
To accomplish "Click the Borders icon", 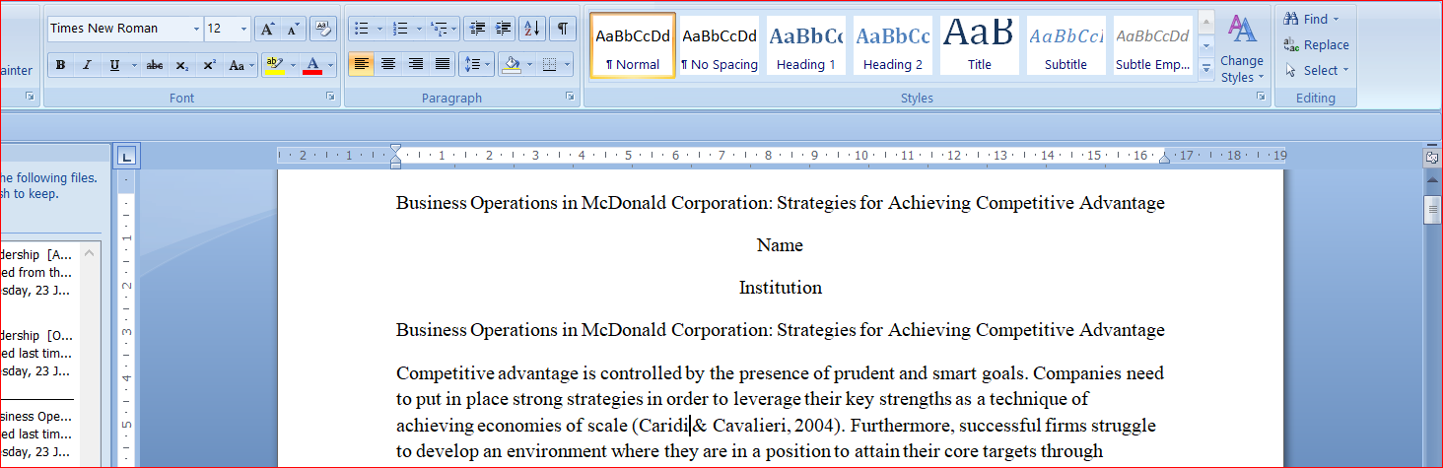I will click(550, 65).
